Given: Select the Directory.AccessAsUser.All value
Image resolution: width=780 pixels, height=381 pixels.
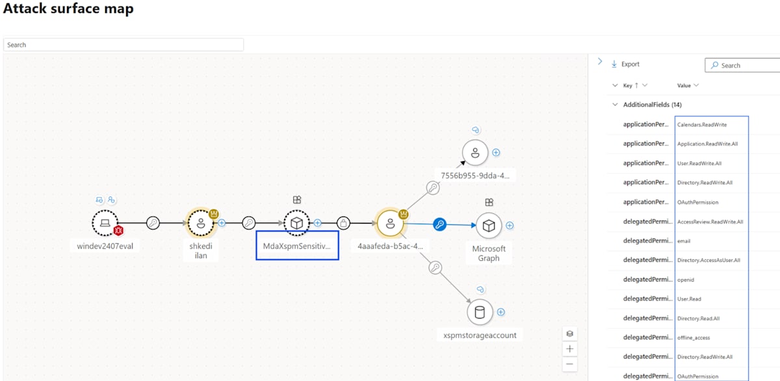Looking at the screenshot, I should point(708,260).
